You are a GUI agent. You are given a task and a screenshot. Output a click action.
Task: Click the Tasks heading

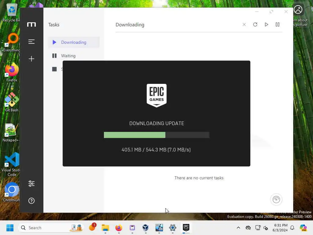tap(54, 24)
